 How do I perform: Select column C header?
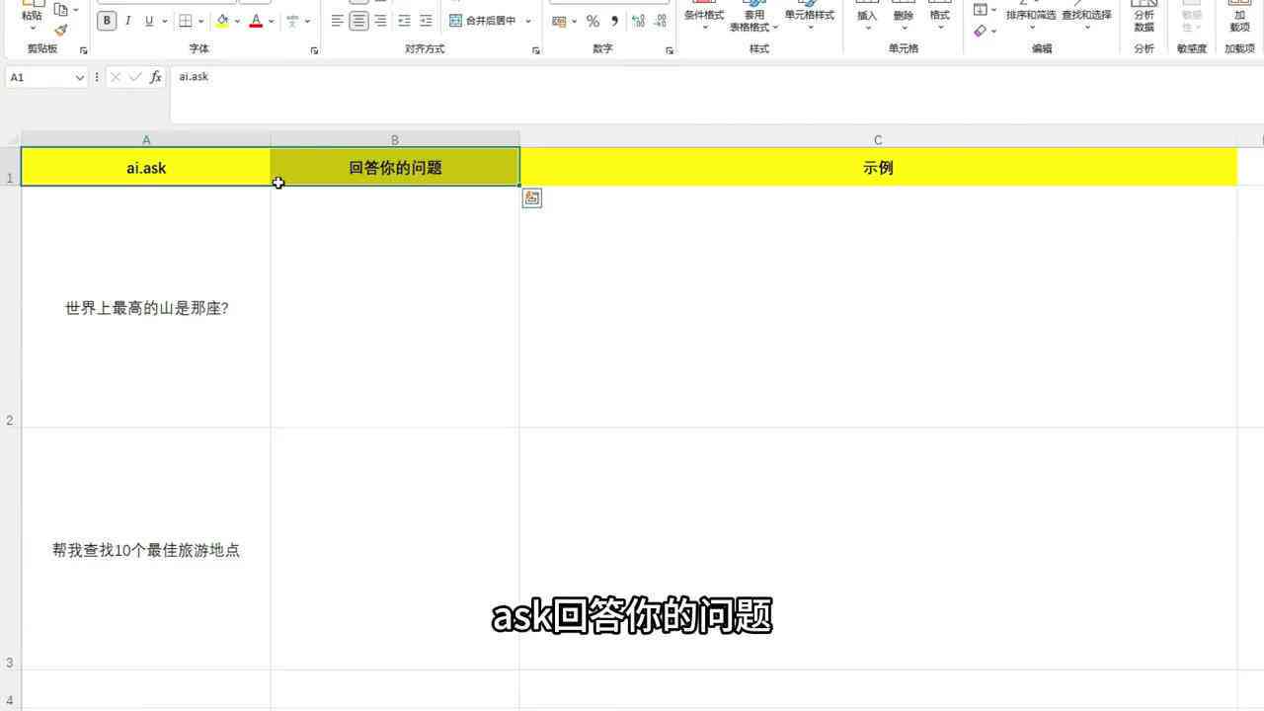[x=878, y=139]
